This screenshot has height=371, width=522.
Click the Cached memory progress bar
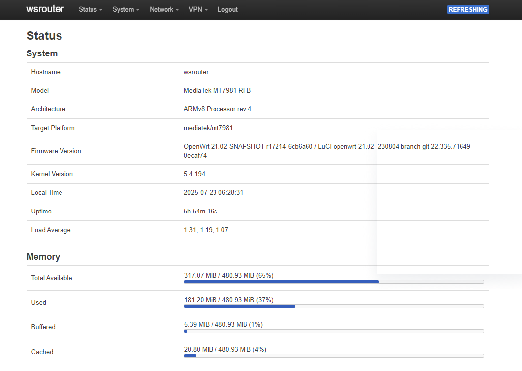pos(334,356)
